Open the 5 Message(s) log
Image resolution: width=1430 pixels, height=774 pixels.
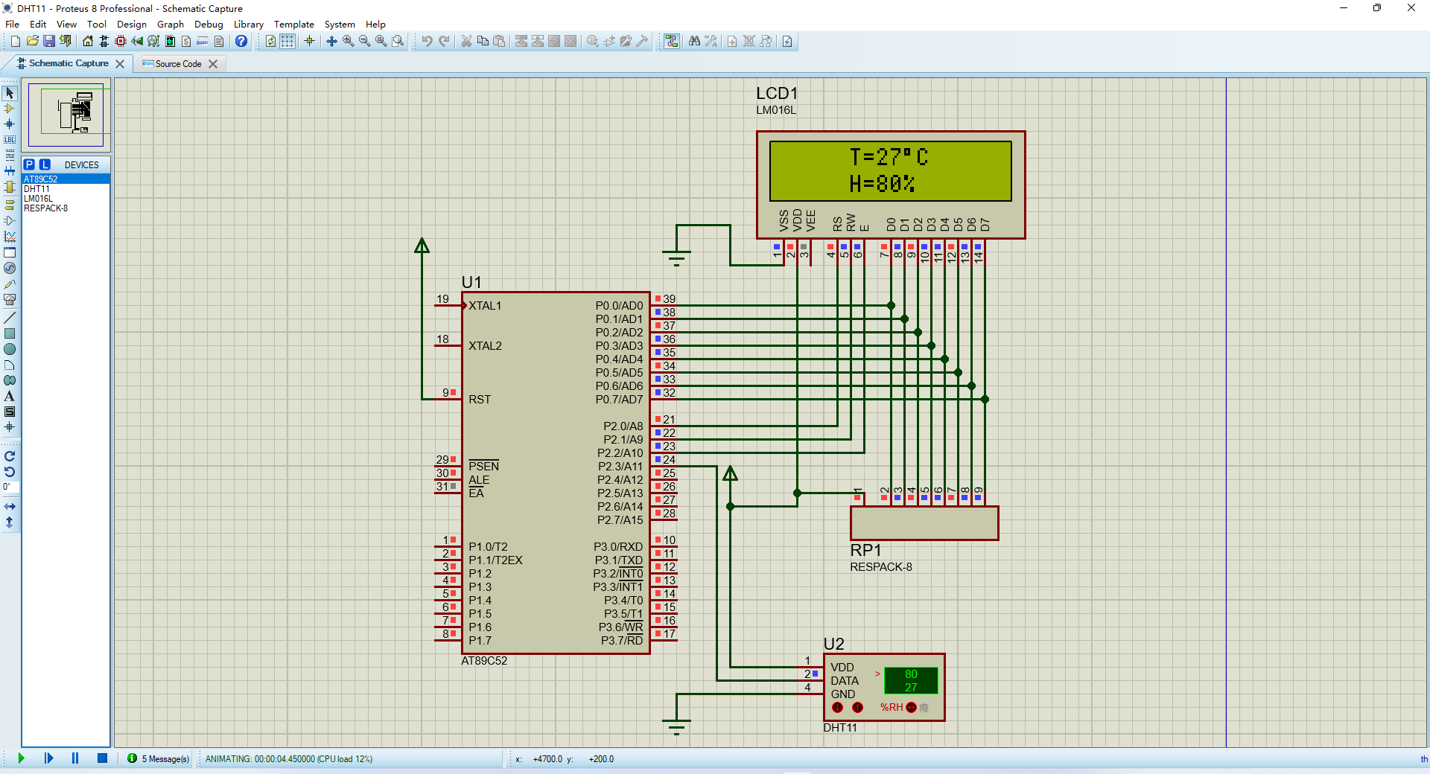[158, 759]
